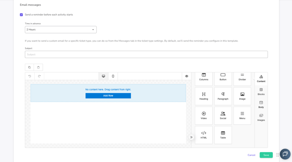Switch to mobile preview mode

[x=113, y=76]
